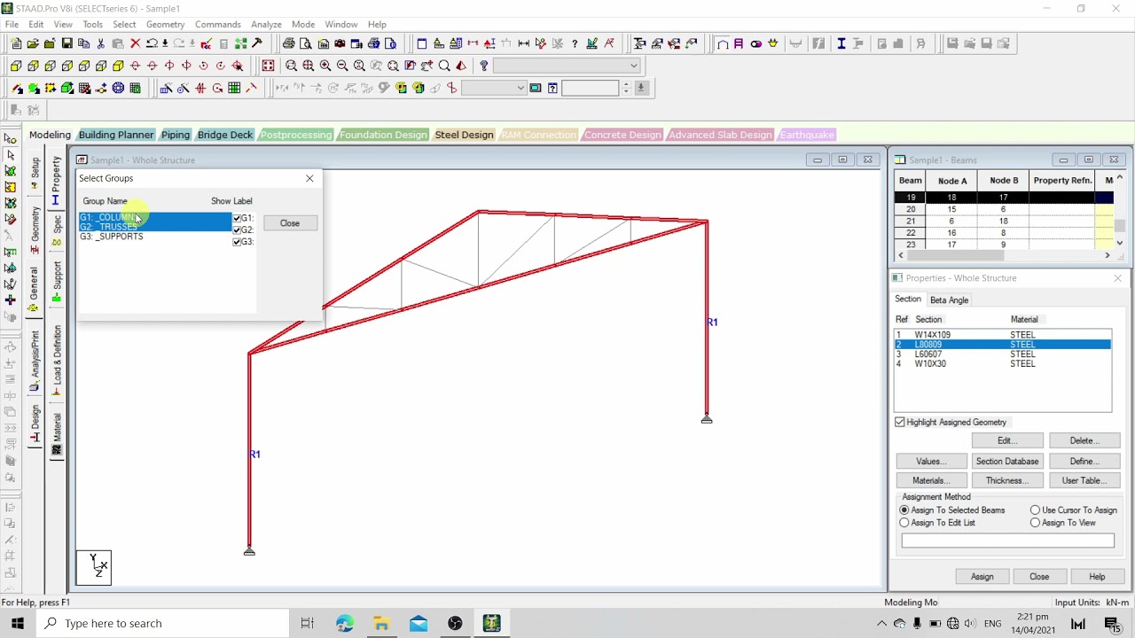Click the Print Preview icon
Viewport: 1135px width, 638px height.
pos(306,43)
